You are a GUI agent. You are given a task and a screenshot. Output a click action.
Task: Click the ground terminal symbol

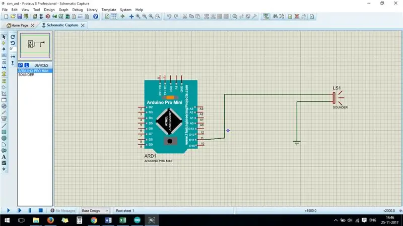(x=297, y=143)
